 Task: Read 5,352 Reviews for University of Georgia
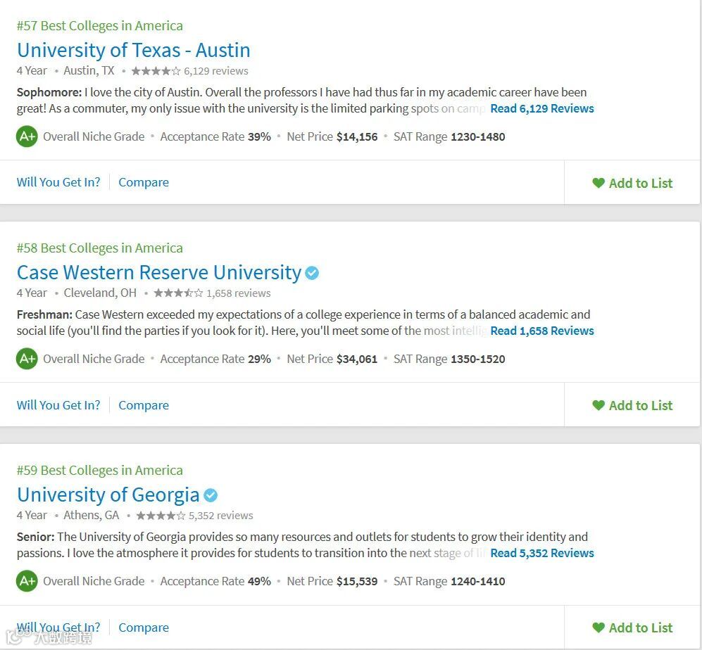[x=541, y=553]
